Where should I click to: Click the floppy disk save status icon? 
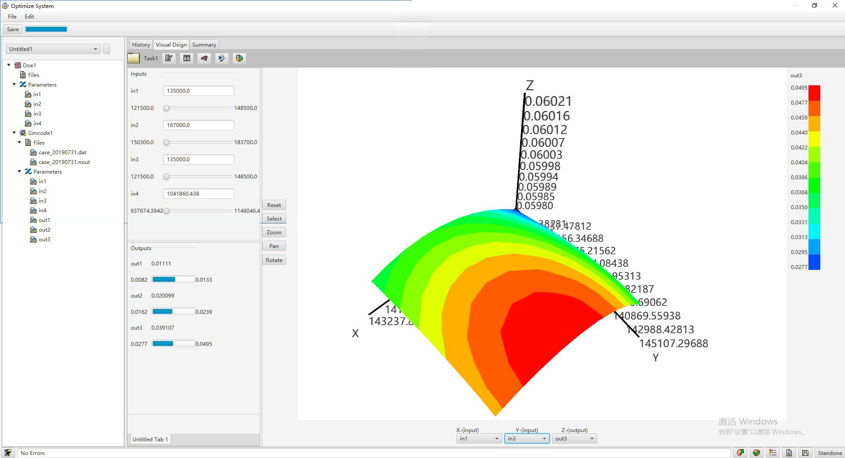[805, 453]
